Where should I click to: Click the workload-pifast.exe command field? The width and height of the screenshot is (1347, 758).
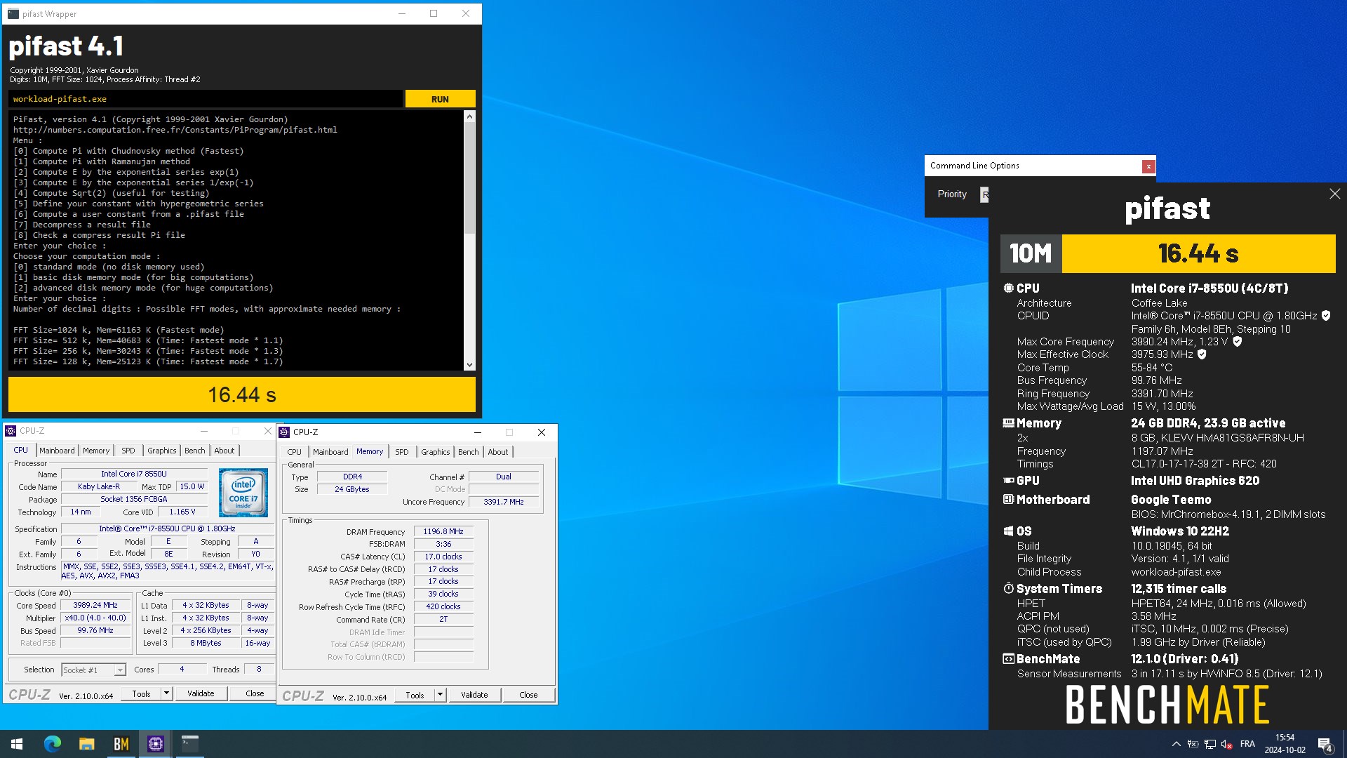[206, 99]
